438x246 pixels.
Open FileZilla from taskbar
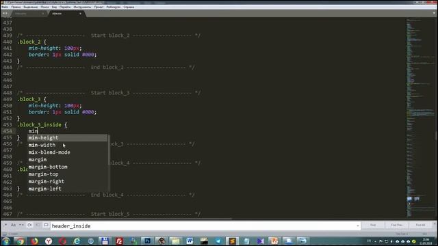pyautogui.click(x=119, y=241)
